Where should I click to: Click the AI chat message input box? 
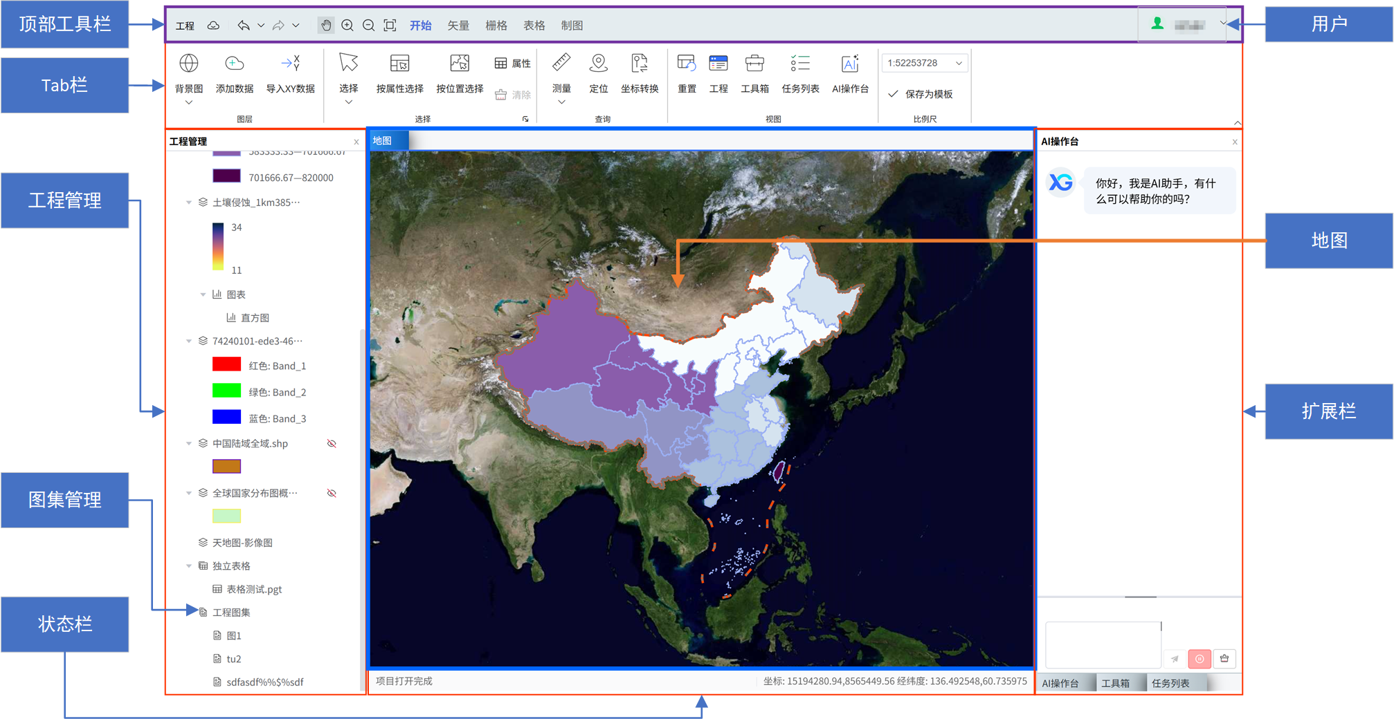pyautogui.click(x=1102, y=644)
